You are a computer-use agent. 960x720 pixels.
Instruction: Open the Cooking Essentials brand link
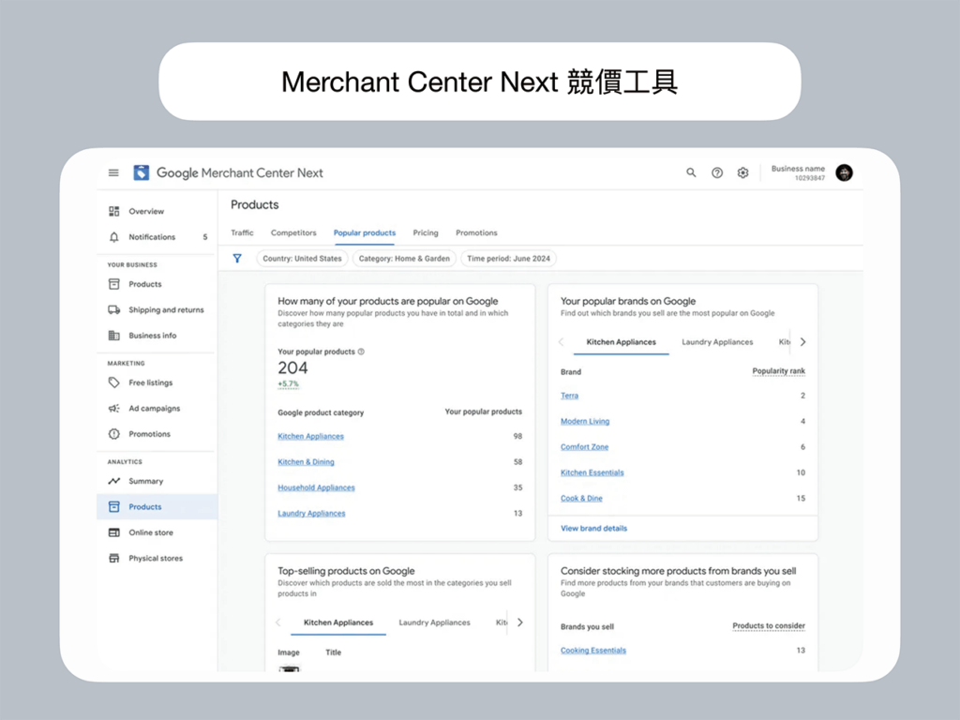[593, 651]
